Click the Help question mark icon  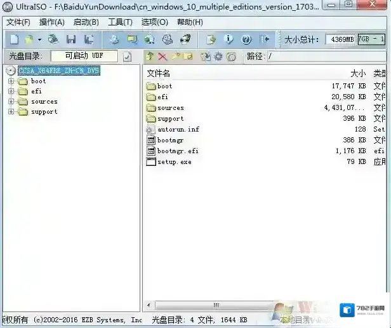pos(246,39)
